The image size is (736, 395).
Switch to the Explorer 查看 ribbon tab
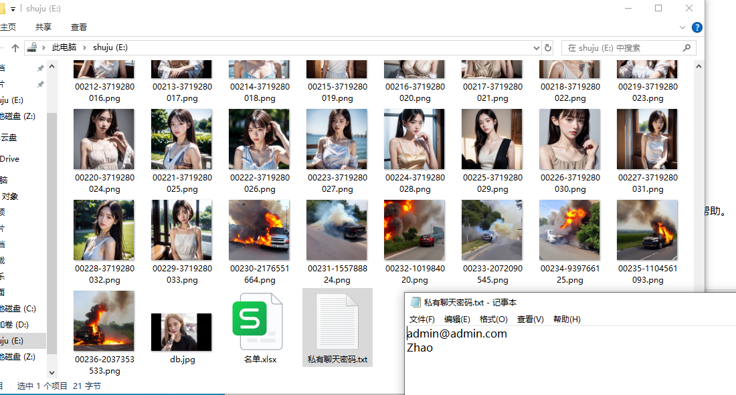click(79, 27)
